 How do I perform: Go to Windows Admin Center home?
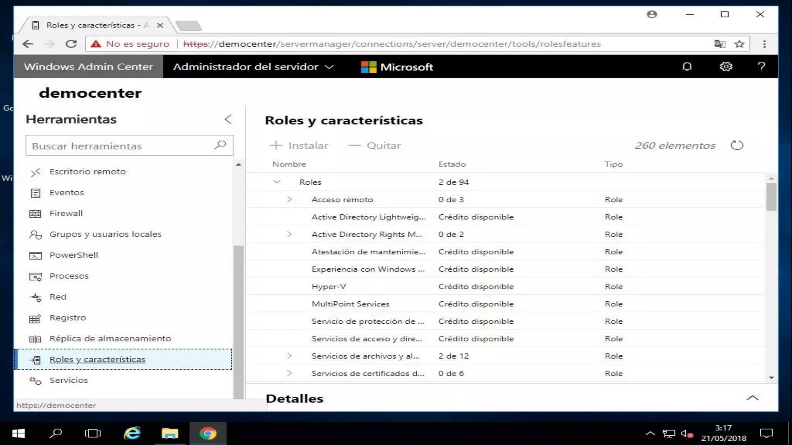[88, 66]
